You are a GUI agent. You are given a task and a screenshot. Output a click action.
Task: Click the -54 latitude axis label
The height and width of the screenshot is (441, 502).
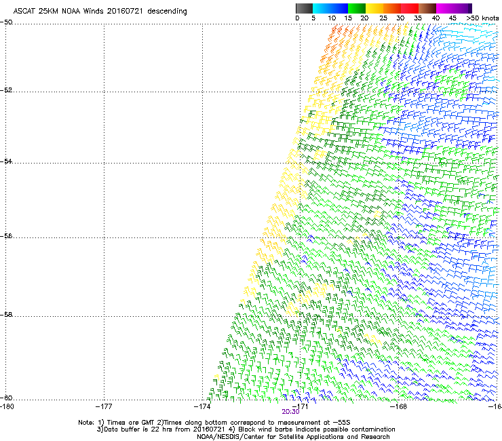tap(6, 161)
